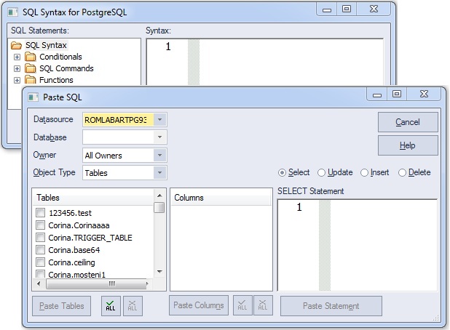
Task: Click the SQL Syntax root folder icon
Action: click(x=16, y=45)
